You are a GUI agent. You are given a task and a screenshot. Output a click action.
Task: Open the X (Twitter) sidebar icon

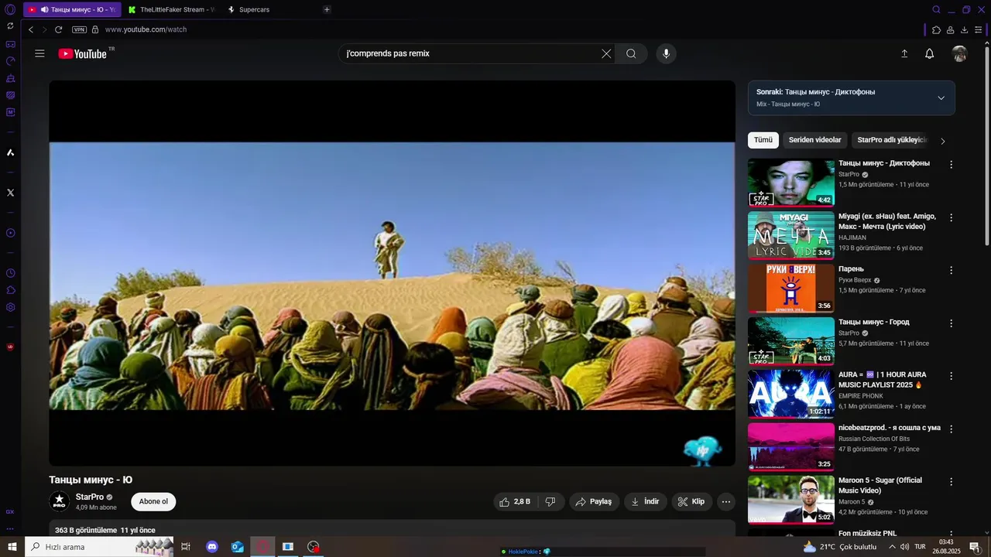tap(10, 193)
